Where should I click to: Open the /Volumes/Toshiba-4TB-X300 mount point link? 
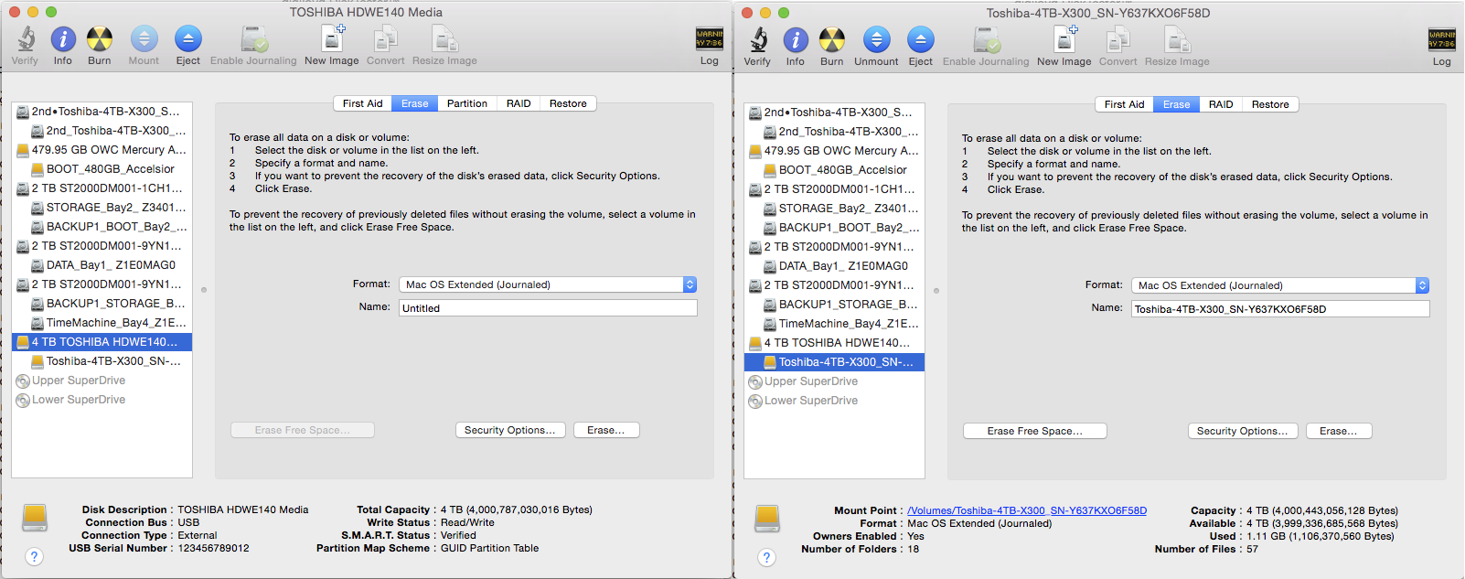click(x=1027, y=510)
